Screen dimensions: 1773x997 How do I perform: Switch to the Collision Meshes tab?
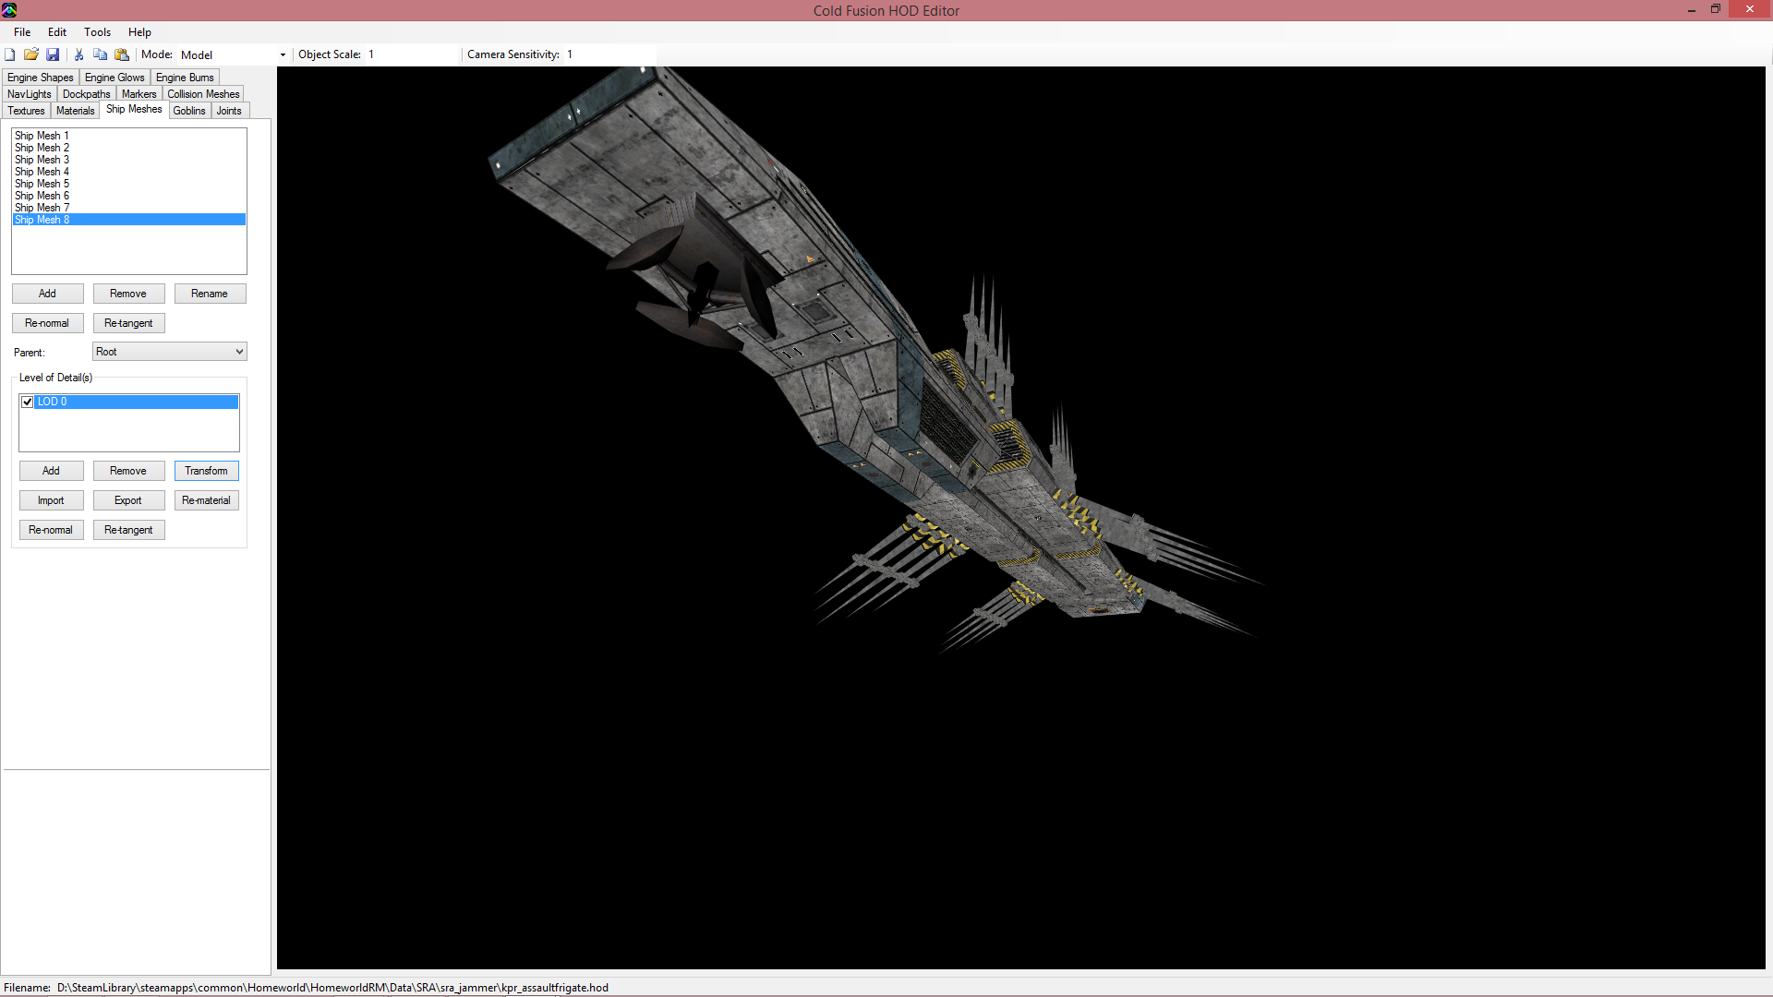coord(203,94)
